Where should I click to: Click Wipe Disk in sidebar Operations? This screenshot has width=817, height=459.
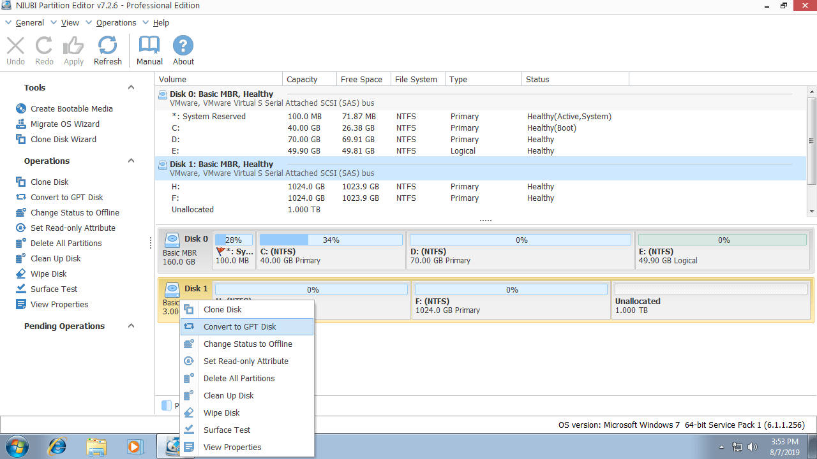pos(49,273)
